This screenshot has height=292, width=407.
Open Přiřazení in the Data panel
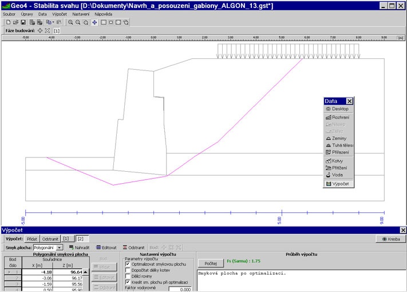click(x=338, y=152)
